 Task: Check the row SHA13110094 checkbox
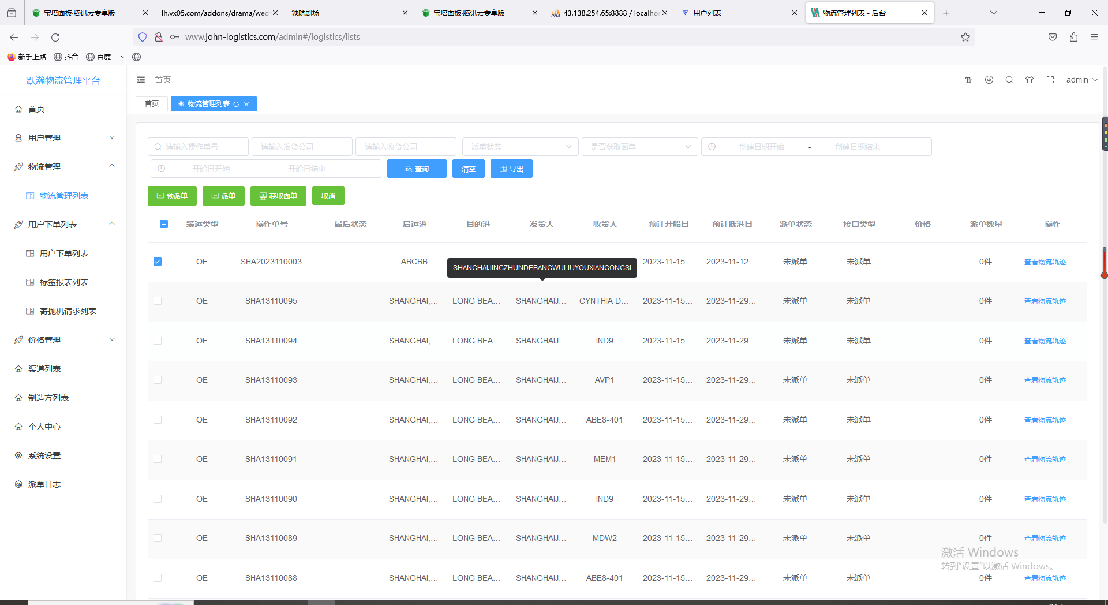click(x=158, y=341)
